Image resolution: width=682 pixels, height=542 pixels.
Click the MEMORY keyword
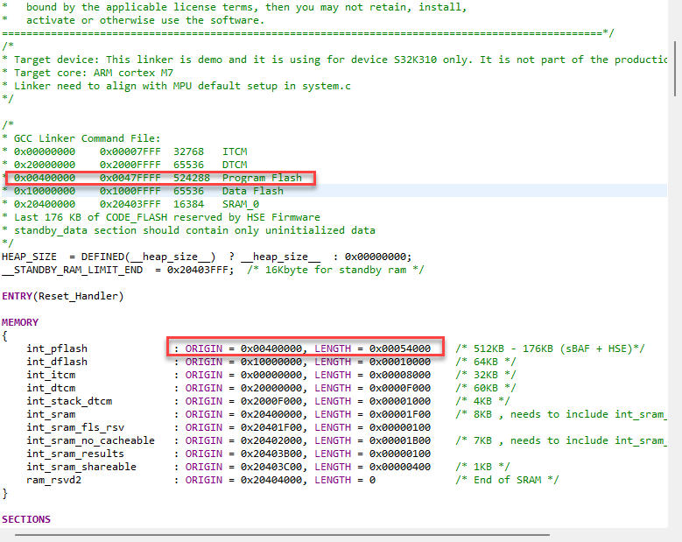[x=20, y=322]
